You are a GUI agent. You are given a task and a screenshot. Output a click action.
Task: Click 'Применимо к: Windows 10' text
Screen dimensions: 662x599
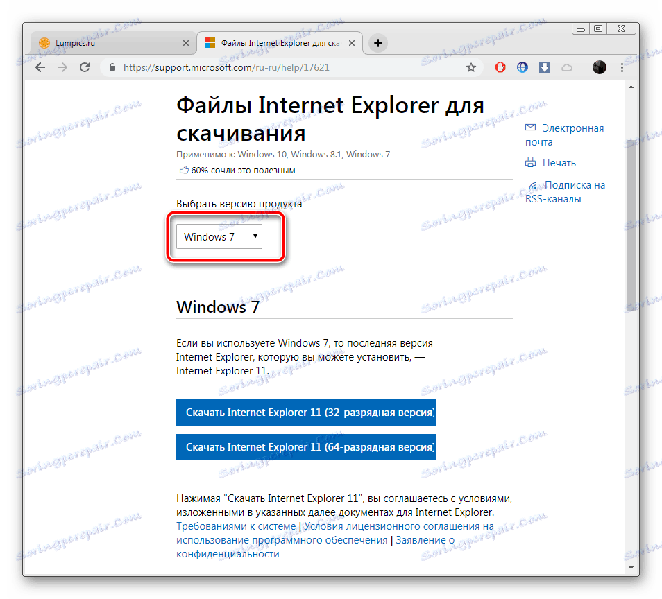(x=231, y=155)
